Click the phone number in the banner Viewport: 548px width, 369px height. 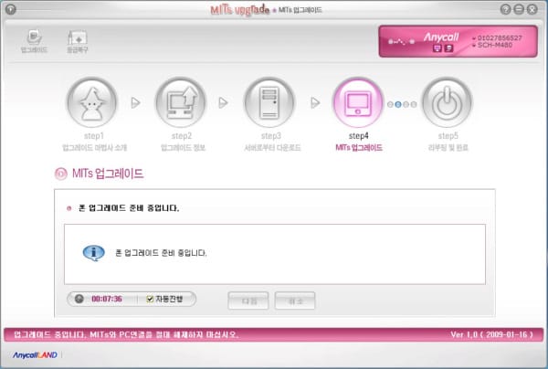tap(500, 37)
